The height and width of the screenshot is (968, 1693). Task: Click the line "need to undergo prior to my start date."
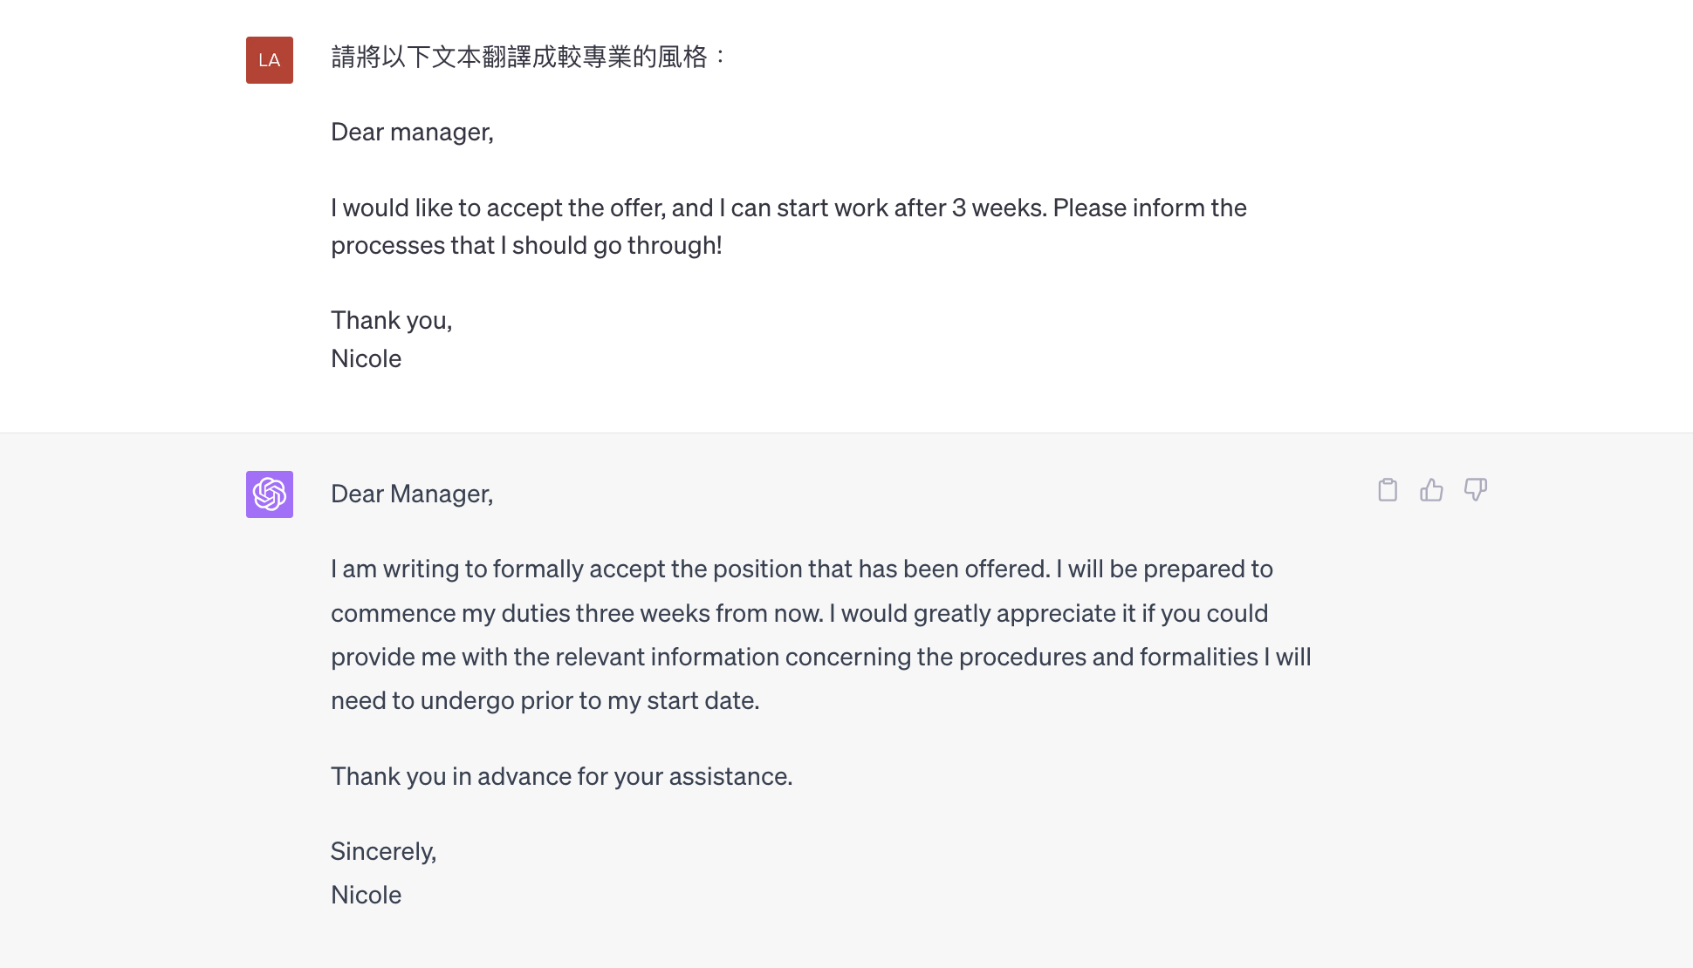click(x=545, y=701)
